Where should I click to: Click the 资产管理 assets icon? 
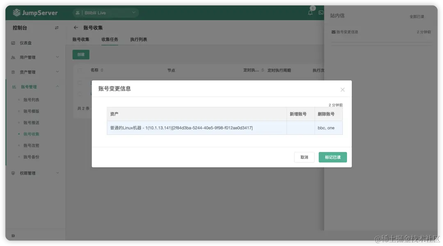point(13,72)
